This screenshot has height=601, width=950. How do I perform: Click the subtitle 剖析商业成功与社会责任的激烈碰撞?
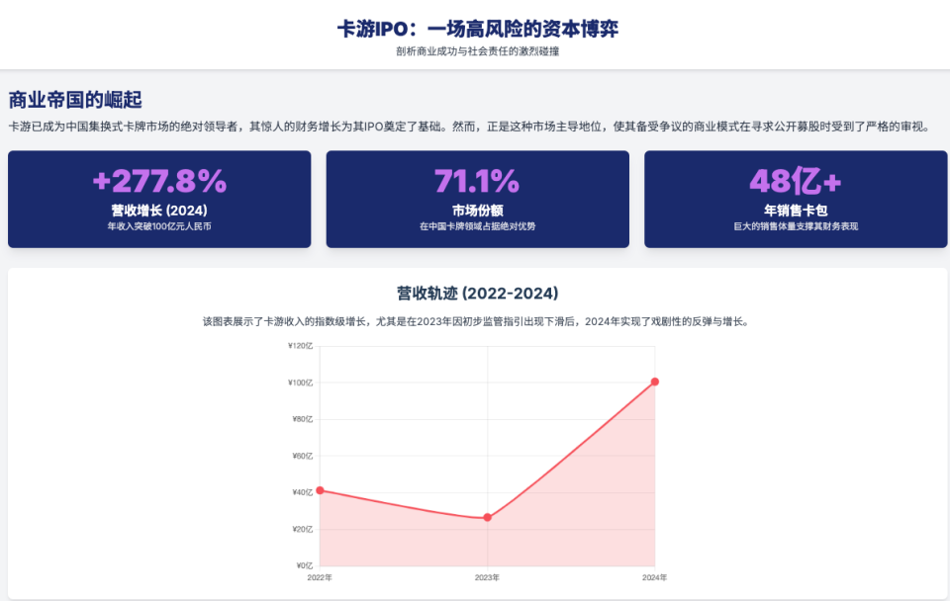477,51
